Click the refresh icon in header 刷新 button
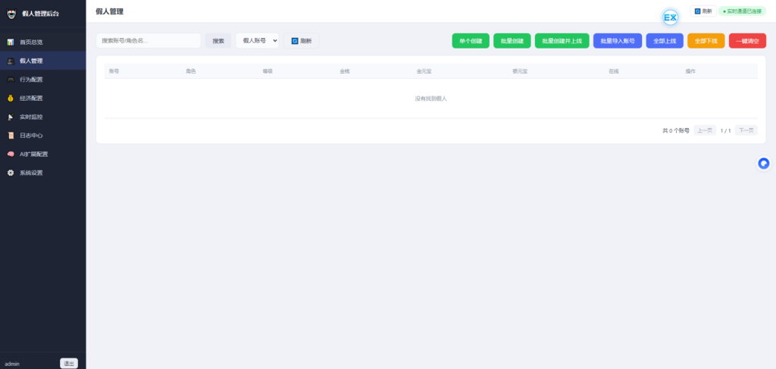The width and height of the screenshot is (776, 369). [x=697, y=11]
